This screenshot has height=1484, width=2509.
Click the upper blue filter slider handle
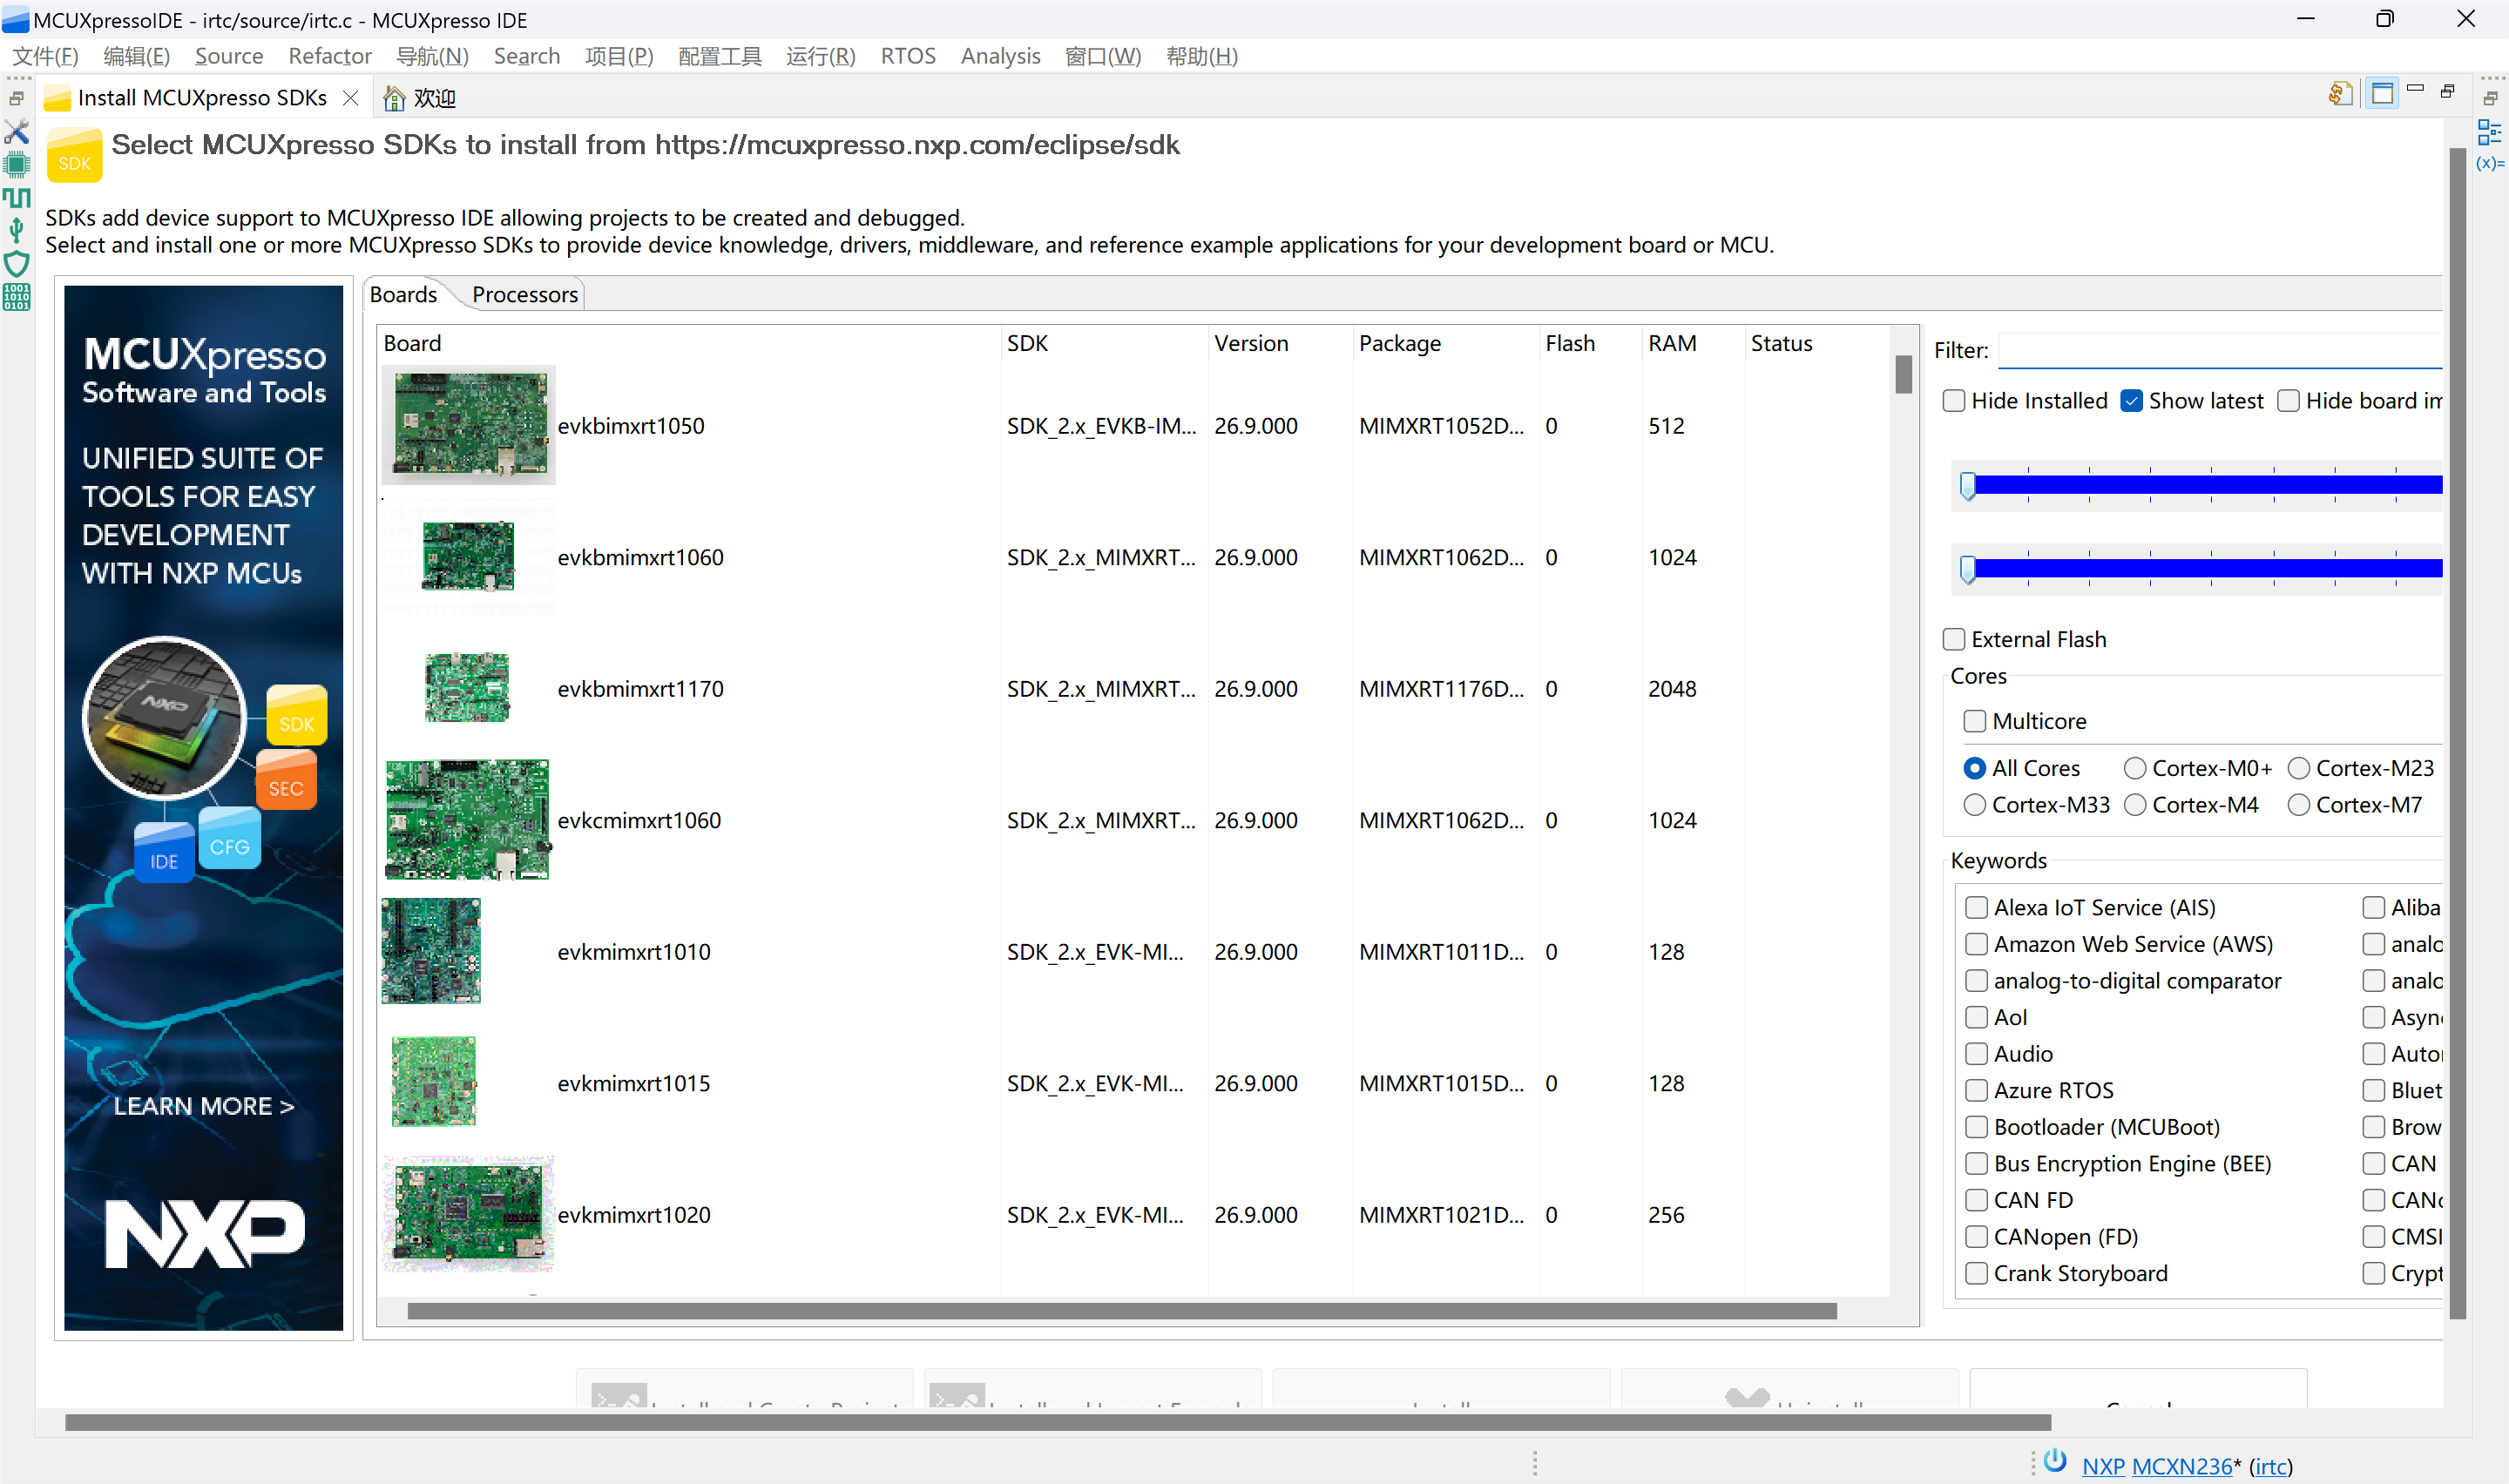click(x=1968, y=486)
